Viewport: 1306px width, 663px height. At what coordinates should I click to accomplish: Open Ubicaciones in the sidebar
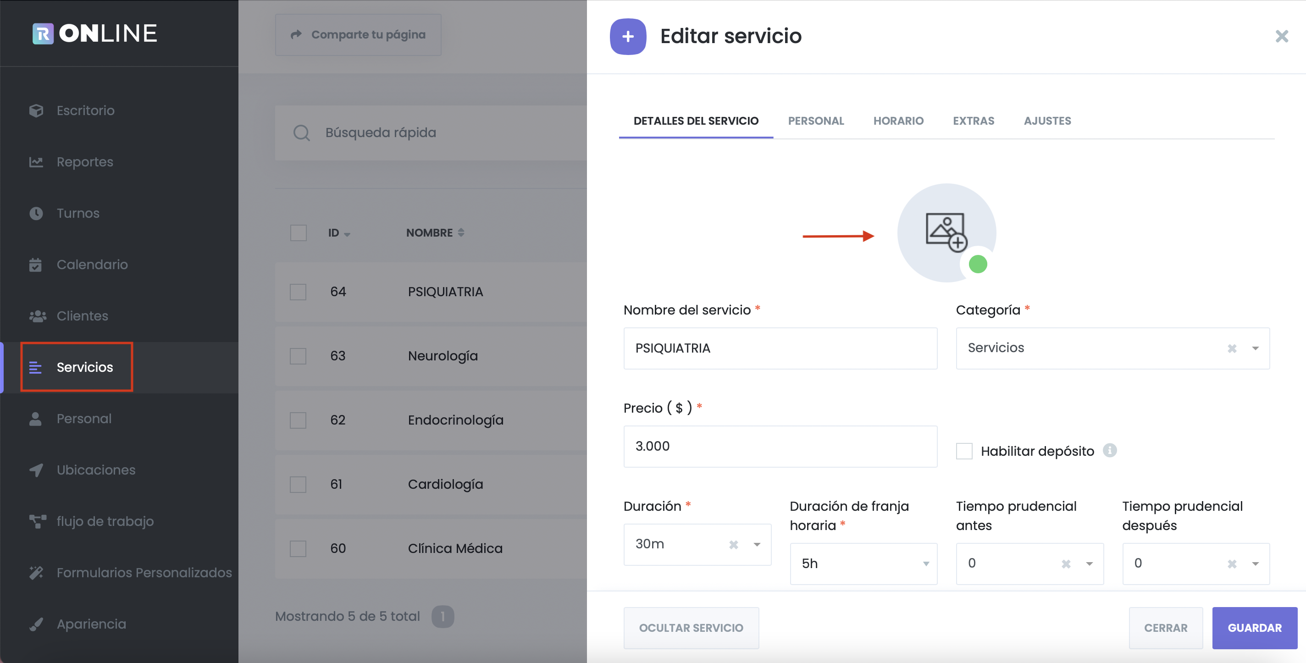(96, 470)
